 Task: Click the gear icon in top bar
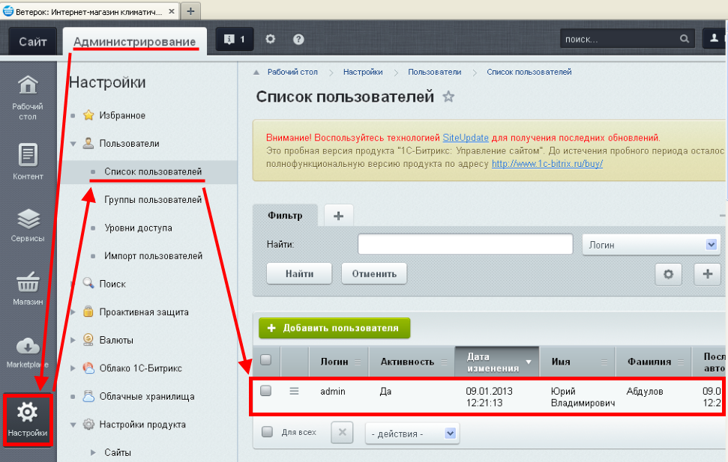click(270, 39)
